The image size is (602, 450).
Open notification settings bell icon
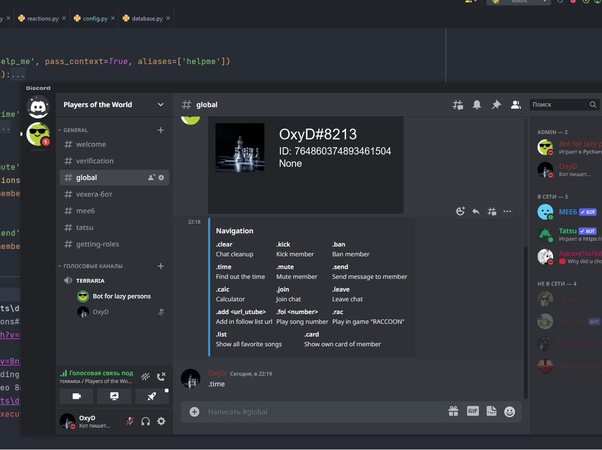tap(477, 105)
